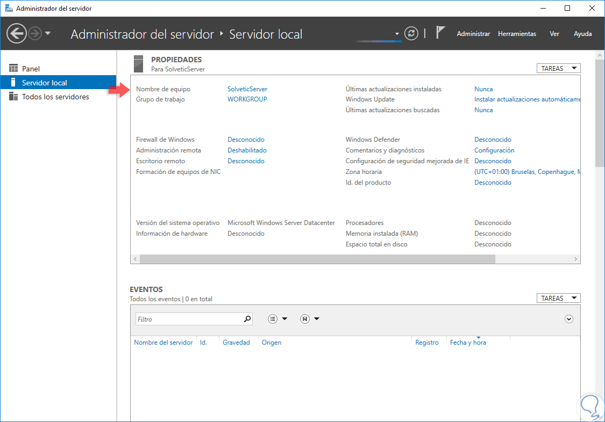Refresh the Server Manager view
The image size is (605, 422).
[411, 34]
